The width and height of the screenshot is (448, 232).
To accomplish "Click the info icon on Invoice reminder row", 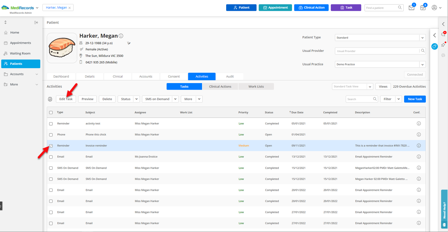I will [x=419, y=146].
